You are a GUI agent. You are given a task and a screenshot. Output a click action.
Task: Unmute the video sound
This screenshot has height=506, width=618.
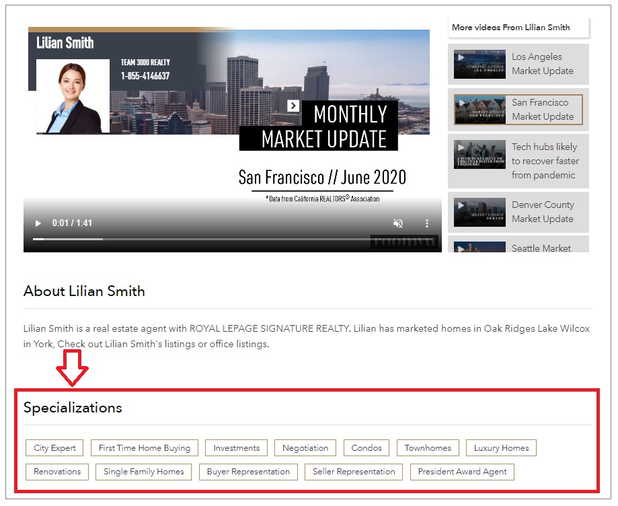pos(398,223)
